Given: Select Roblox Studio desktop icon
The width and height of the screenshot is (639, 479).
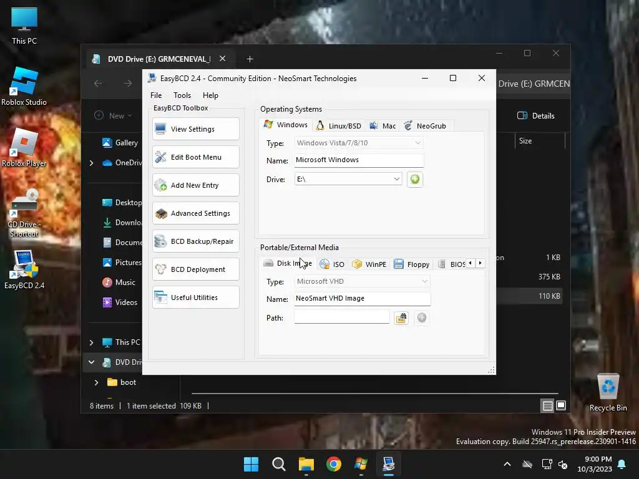Looking at the screenshot, I should tap(24, 87).
